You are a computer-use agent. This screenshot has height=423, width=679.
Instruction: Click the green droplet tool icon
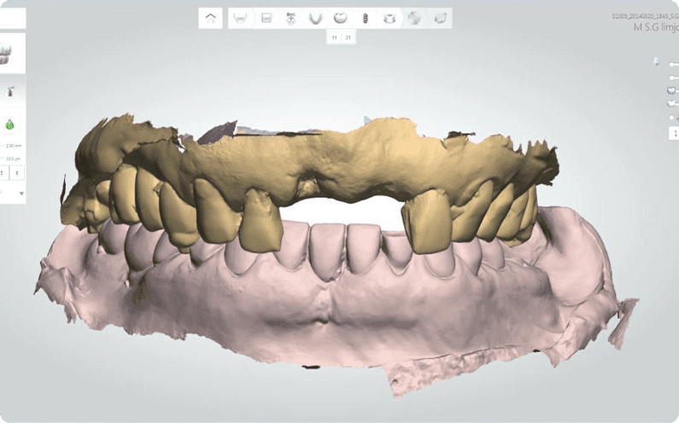point(9,125)
